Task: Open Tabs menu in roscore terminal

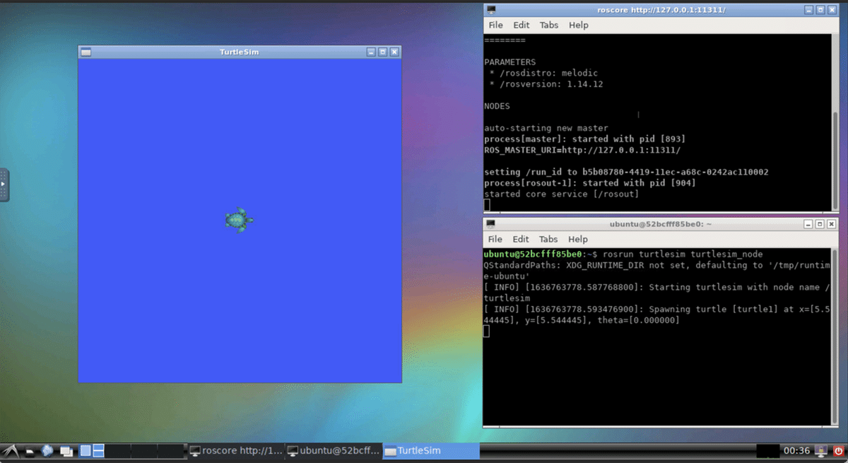Action: click(x=548, y=25)
